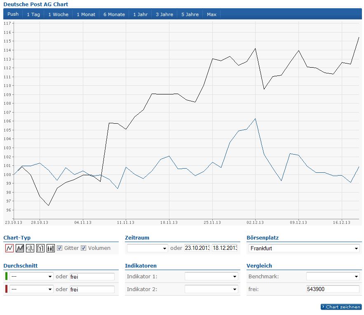Image resolution: width=364 pixels, height=315 pixels.
Task: Select the bar (HLC) chart type icon
Action: point(30,248)
